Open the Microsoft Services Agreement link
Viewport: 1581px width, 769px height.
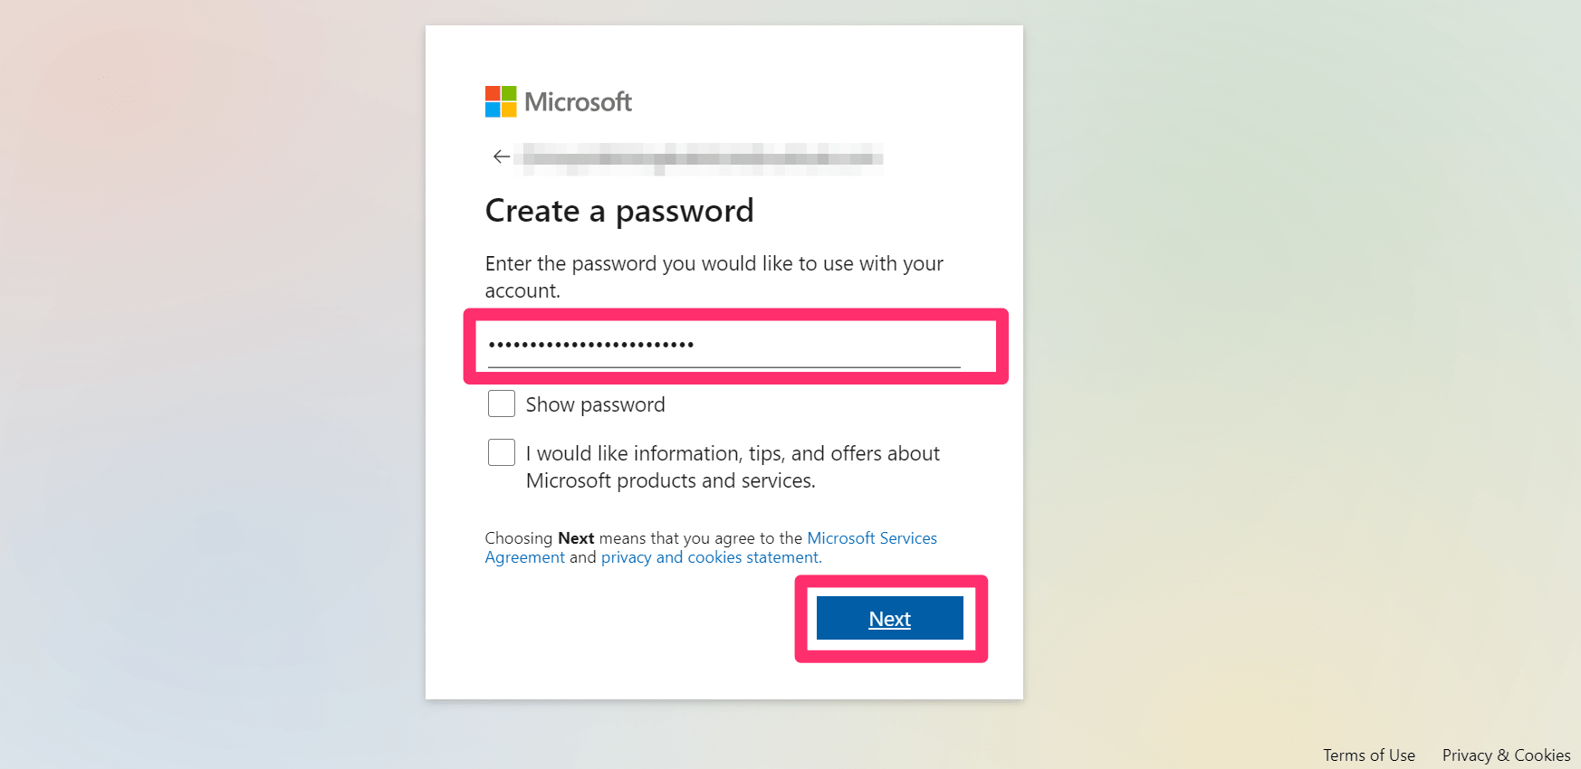711,547
